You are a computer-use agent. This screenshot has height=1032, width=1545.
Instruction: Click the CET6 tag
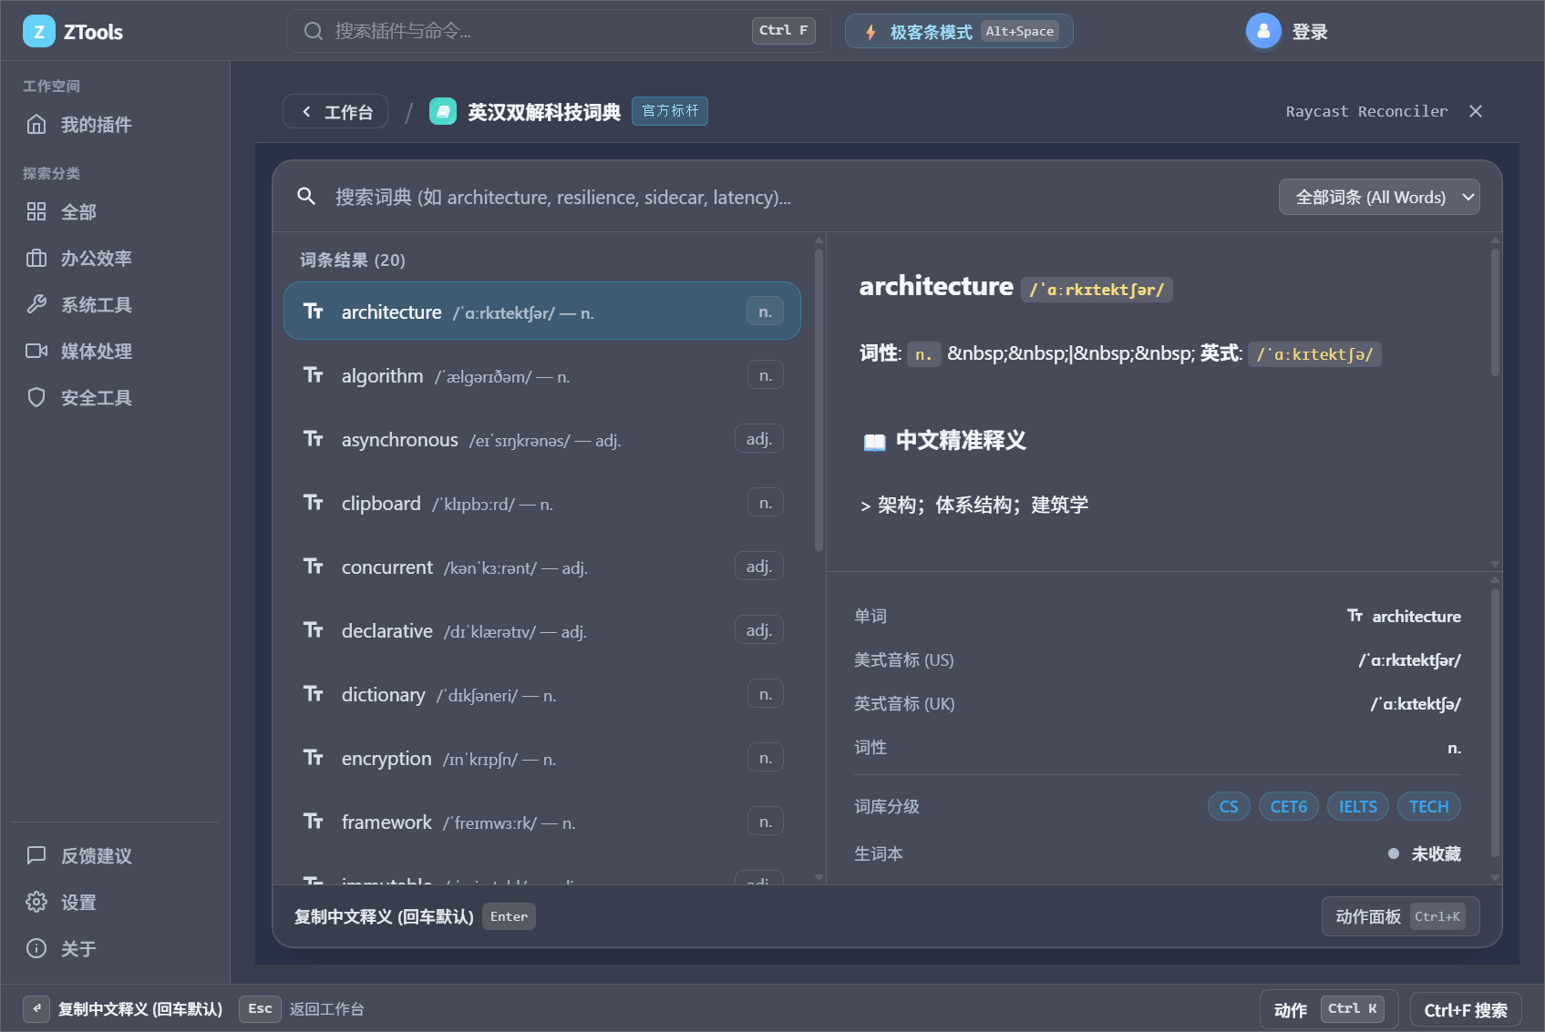point(1289,806)
